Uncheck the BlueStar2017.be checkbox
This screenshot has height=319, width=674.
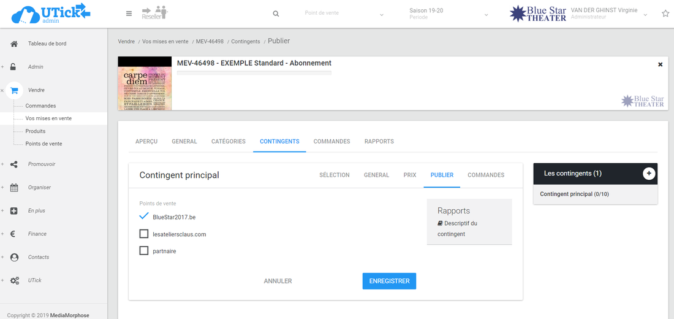point(144,217)
